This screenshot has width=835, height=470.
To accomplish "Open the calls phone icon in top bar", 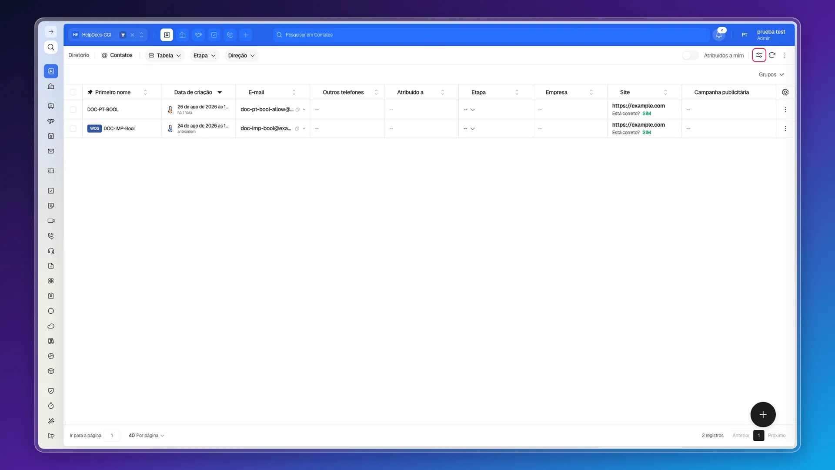I will (x=230, y=35).
